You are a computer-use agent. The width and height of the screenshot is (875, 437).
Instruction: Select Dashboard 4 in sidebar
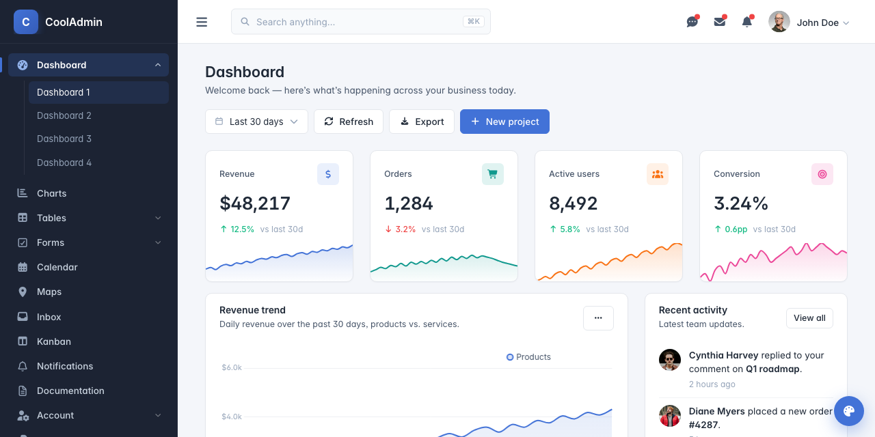tap(98, 163)
